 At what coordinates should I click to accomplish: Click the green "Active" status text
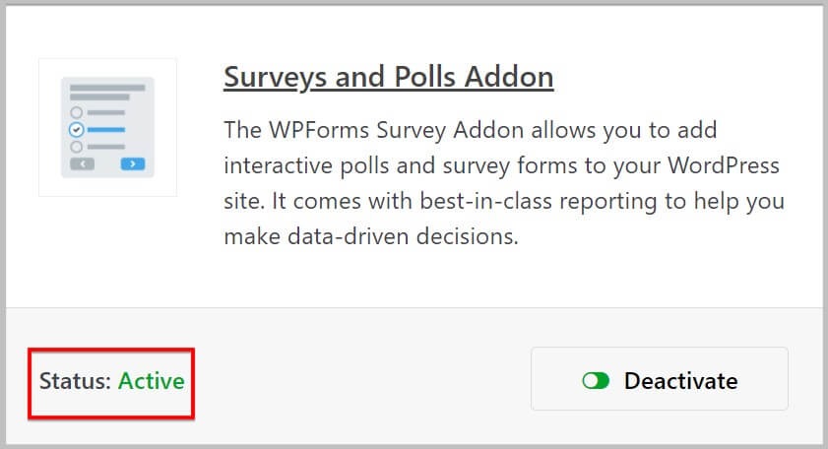pyautogui.click(x=151, y=381)
